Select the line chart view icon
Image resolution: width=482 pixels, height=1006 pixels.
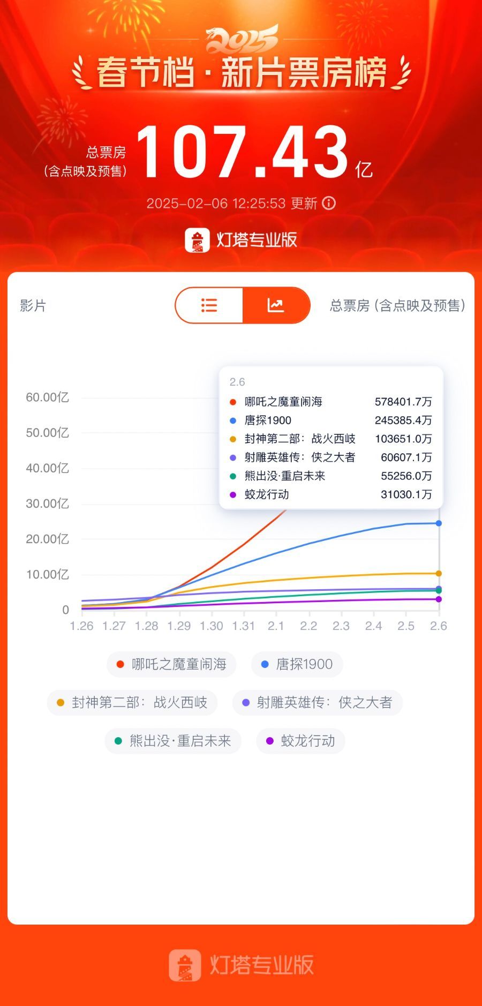[276, 305]
